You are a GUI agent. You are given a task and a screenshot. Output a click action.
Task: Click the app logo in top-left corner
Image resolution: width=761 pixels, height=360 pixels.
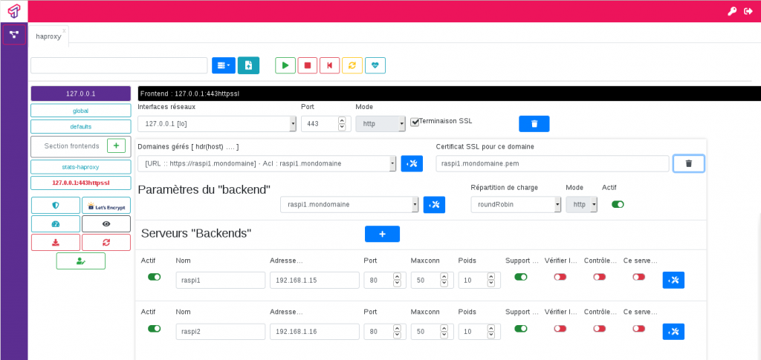coord(14,10)
